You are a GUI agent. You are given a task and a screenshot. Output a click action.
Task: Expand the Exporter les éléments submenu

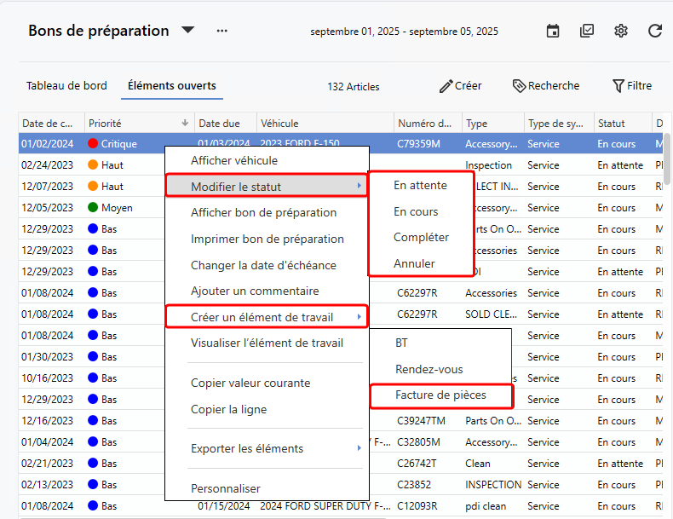[x=266, y=448]
